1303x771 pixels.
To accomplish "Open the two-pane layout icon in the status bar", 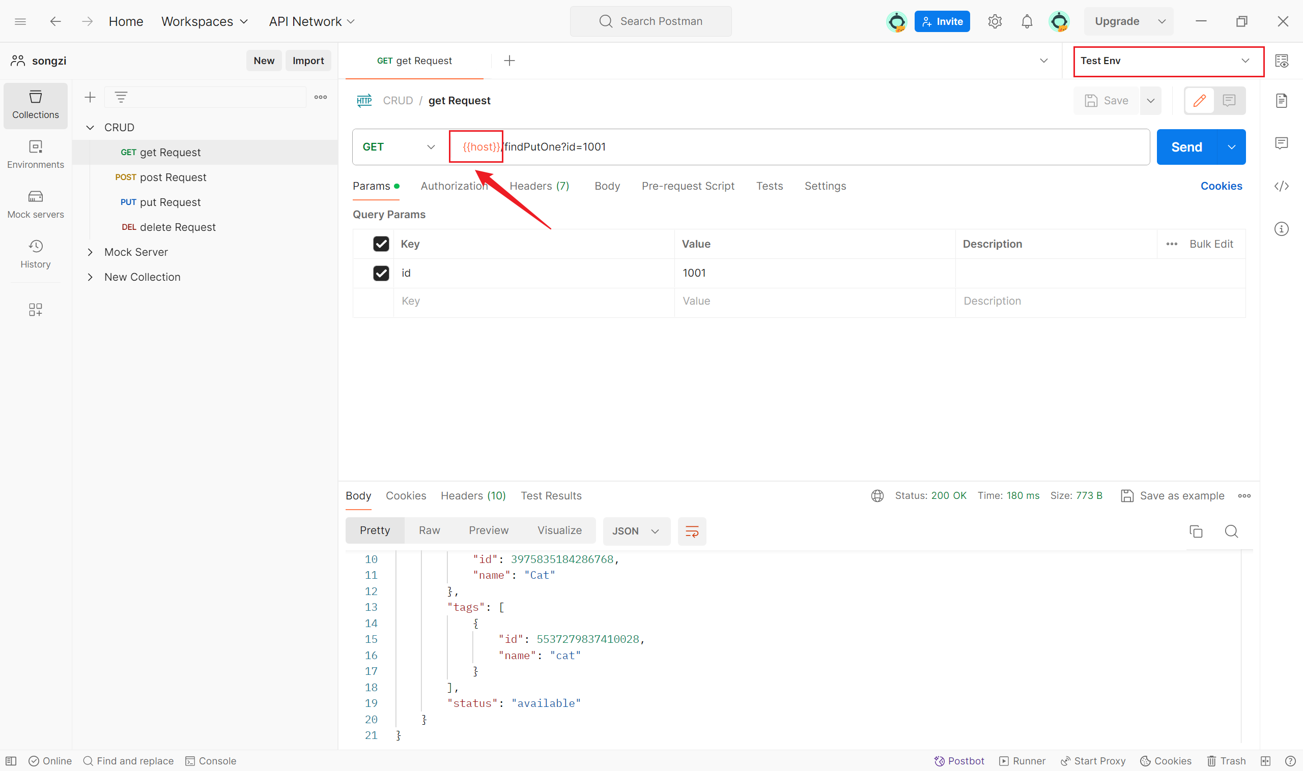I will (1265, 761).
